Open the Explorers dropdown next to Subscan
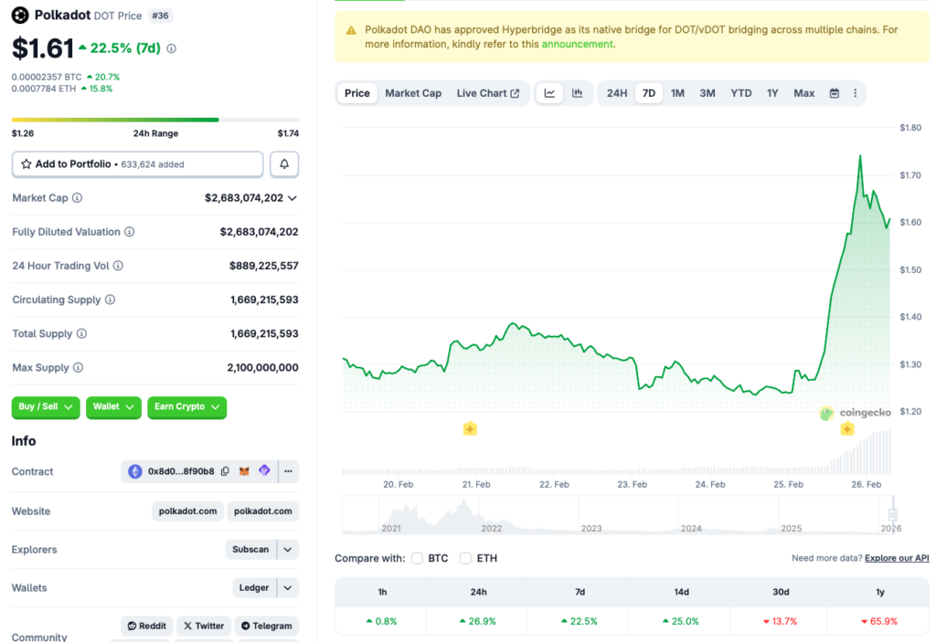This screenshot has width=936, height=642. pos(286,549)
